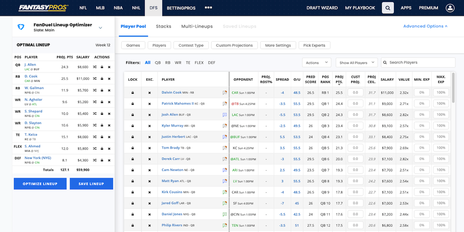The width and height of the screenshot is (464, 232).
Task: Open Dalvin Cook player link in pool
Action: coord(172,92)
